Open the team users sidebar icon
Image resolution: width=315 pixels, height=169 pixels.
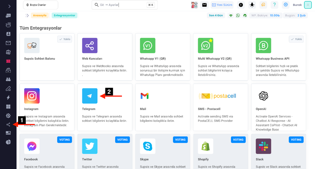(8, 79)
